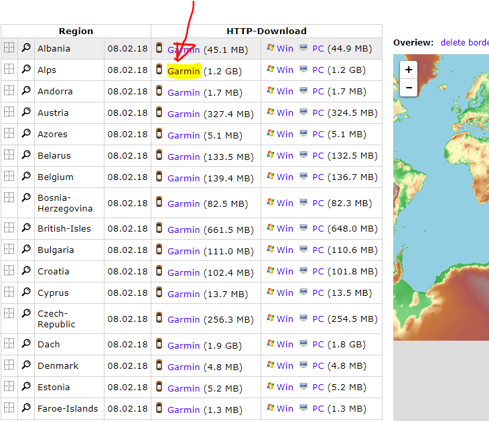
Task: Click the grid tile icon for Dach
Action: 9,343
